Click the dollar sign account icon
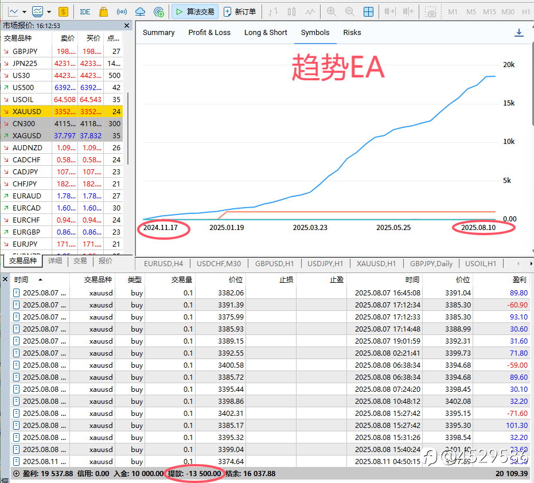The width and height of the screenshot is (534, 483). pos(63,11)
